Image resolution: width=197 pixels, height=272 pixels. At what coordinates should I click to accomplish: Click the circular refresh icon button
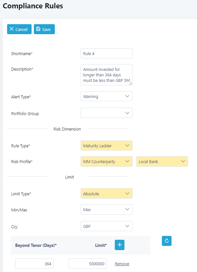pyautogui.click(x=167, y=241)
